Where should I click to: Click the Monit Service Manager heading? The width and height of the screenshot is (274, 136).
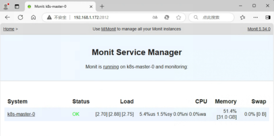tap(137, 52)
